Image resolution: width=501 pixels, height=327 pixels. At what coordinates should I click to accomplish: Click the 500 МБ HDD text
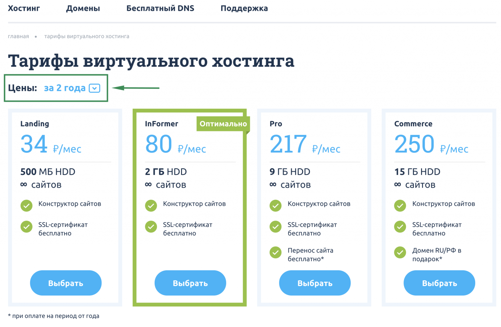coord(48,172)
